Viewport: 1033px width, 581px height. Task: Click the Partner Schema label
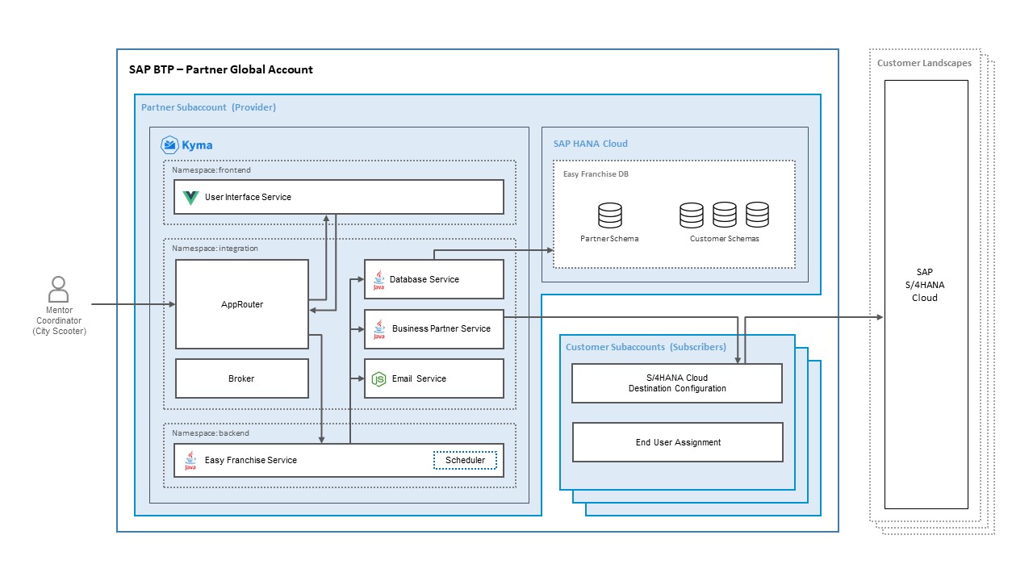pos(609,239)
